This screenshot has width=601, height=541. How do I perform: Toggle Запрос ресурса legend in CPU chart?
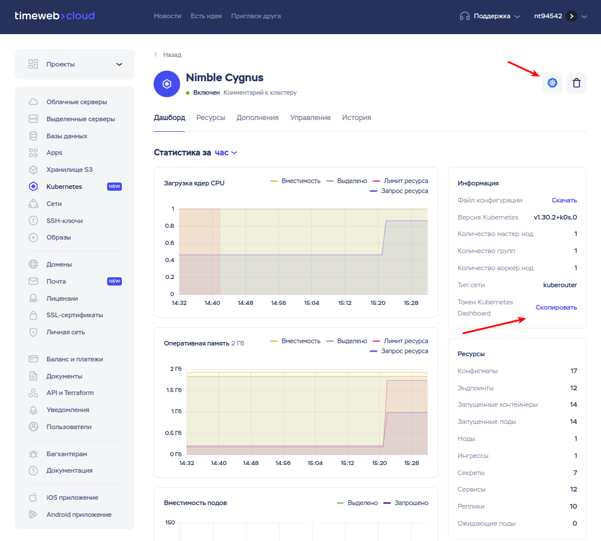(399, 191)
